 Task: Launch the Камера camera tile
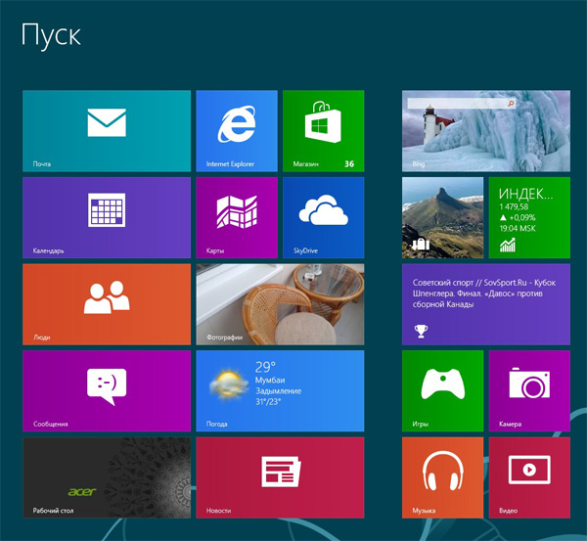pyautogui.click(x=528, y=390)
